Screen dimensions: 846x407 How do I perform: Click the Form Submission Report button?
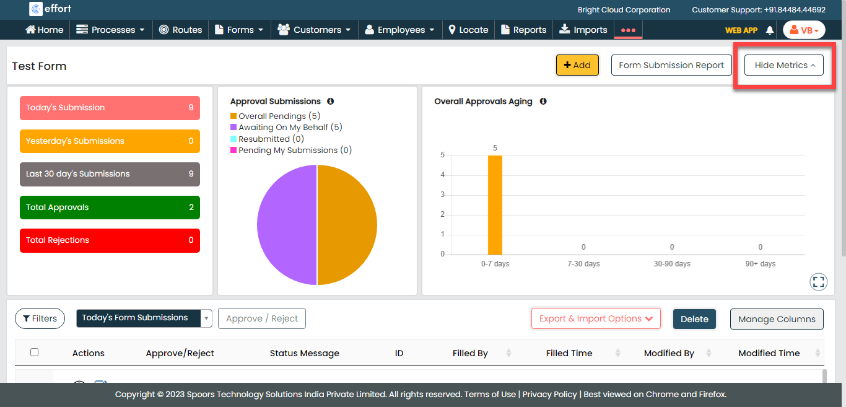click(671, 65)
